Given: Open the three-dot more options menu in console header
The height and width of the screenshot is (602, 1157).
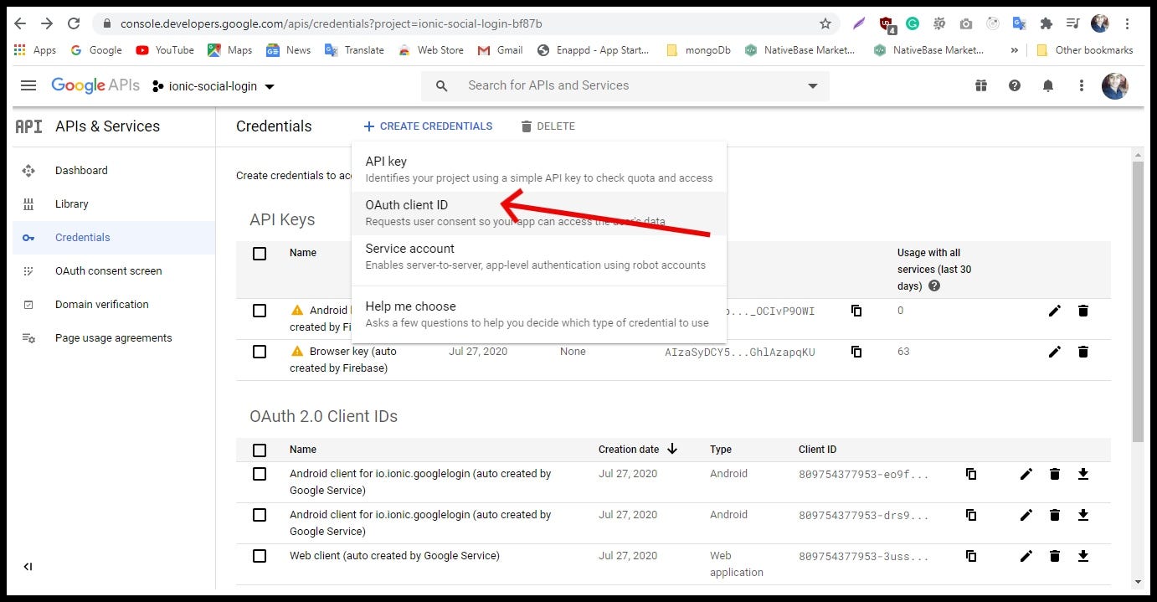Looking at the screenshot, I should coord(1082,85).
